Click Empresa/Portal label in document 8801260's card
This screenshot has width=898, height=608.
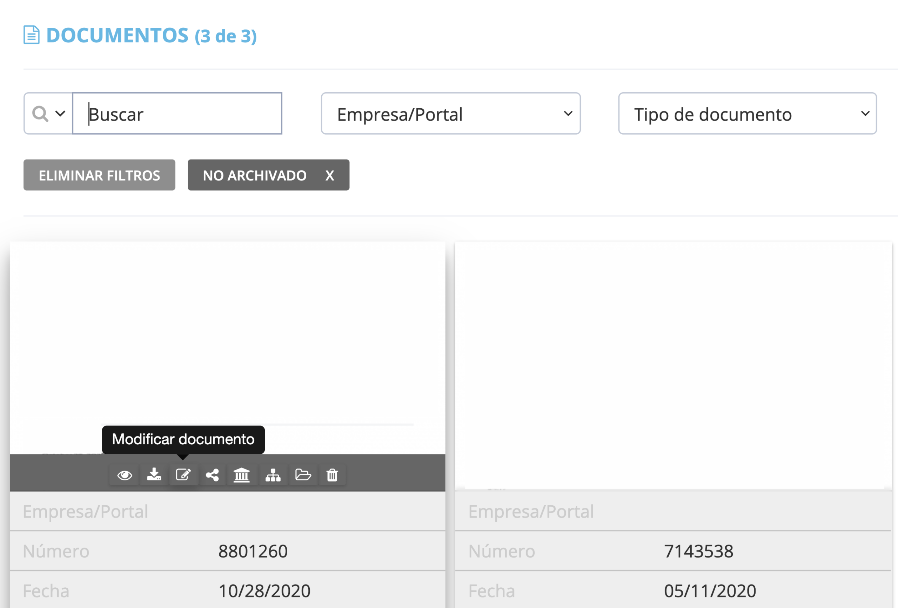[85, 512]
